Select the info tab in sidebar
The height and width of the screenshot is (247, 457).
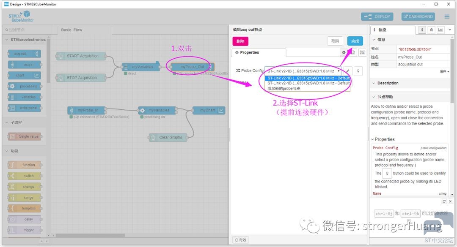tap(393, 30)
